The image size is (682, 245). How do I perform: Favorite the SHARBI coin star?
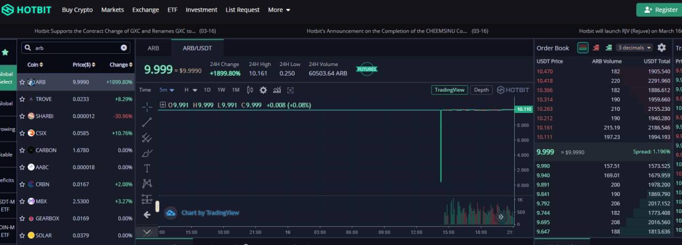[22, 116]
